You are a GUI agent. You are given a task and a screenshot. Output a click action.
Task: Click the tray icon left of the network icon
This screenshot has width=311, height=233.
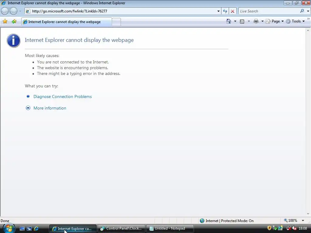click(x=280, y=228)
